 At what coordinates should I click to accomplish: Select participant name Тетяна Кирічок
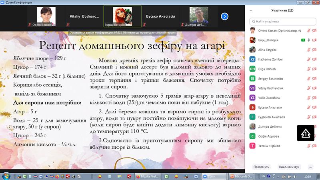(x=269, y=146)
